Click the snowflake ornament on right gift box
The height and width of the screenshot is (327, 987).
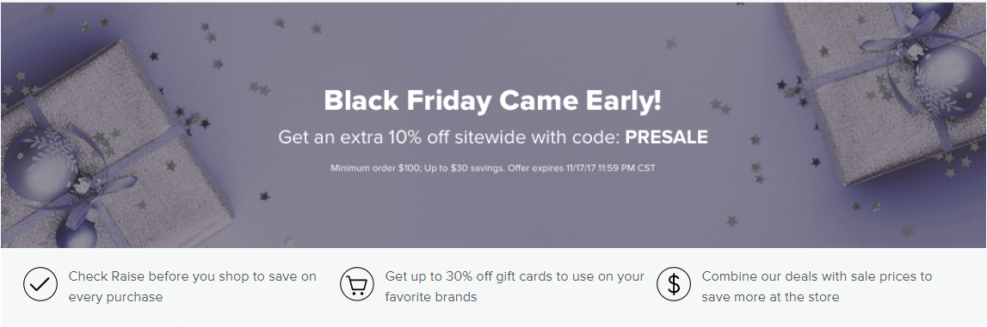click(949, 81)
